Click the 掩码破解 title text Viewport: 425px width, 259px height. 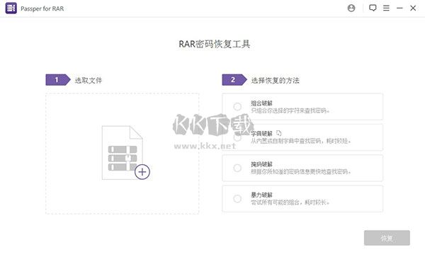tap(261, 164)
